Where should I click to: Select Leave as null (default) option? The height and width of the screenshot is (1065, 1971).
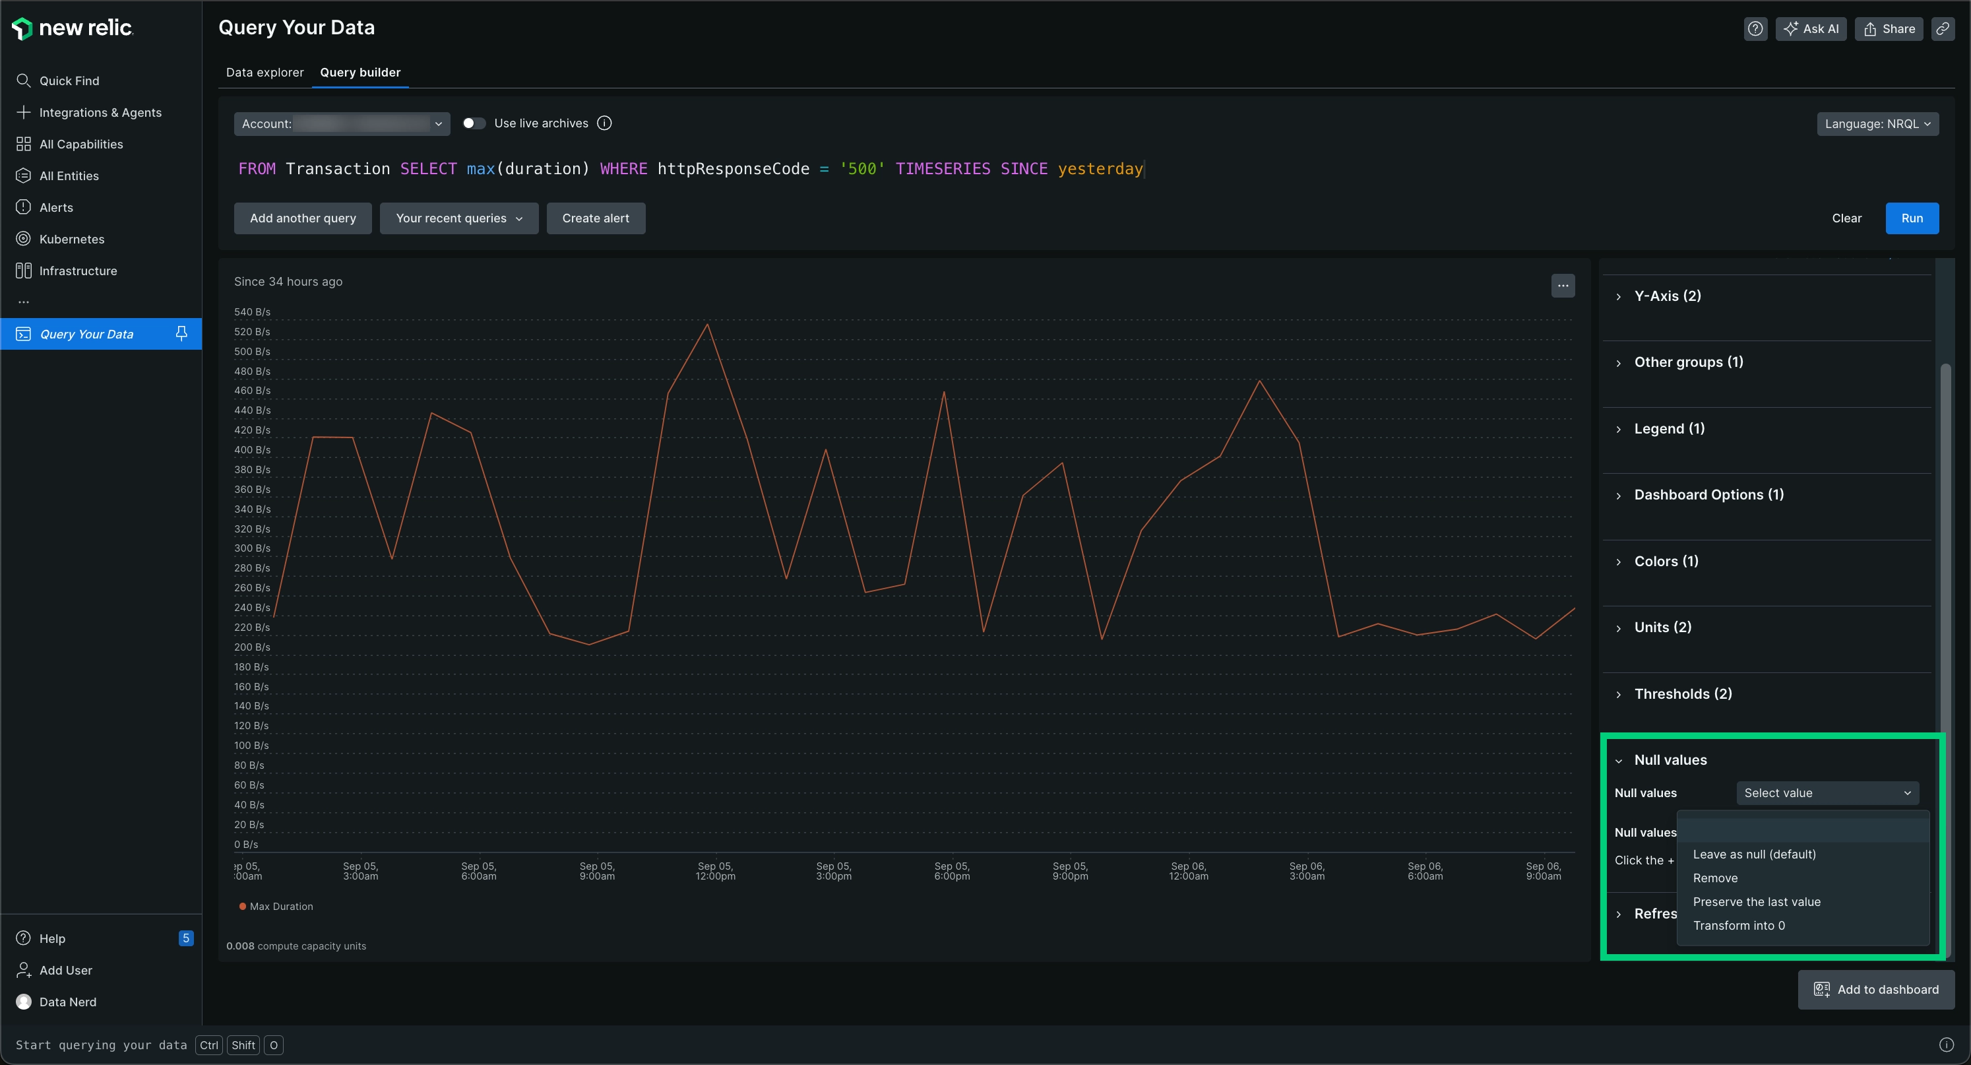(1803, 854)
